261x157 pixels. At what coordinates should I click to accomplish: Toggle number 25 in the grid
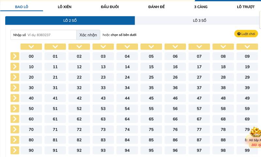151,77
